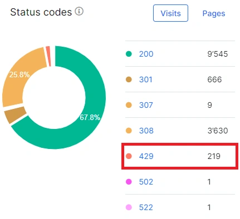This screenshot has height=219, width=240.
Task: Click the thin salmon donut segment
Action: point(48,56)
